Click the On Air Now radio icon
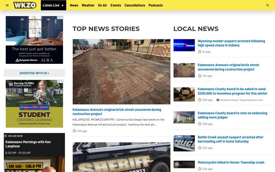This screenshot has width=275, height=172. [x=5, y=136]
